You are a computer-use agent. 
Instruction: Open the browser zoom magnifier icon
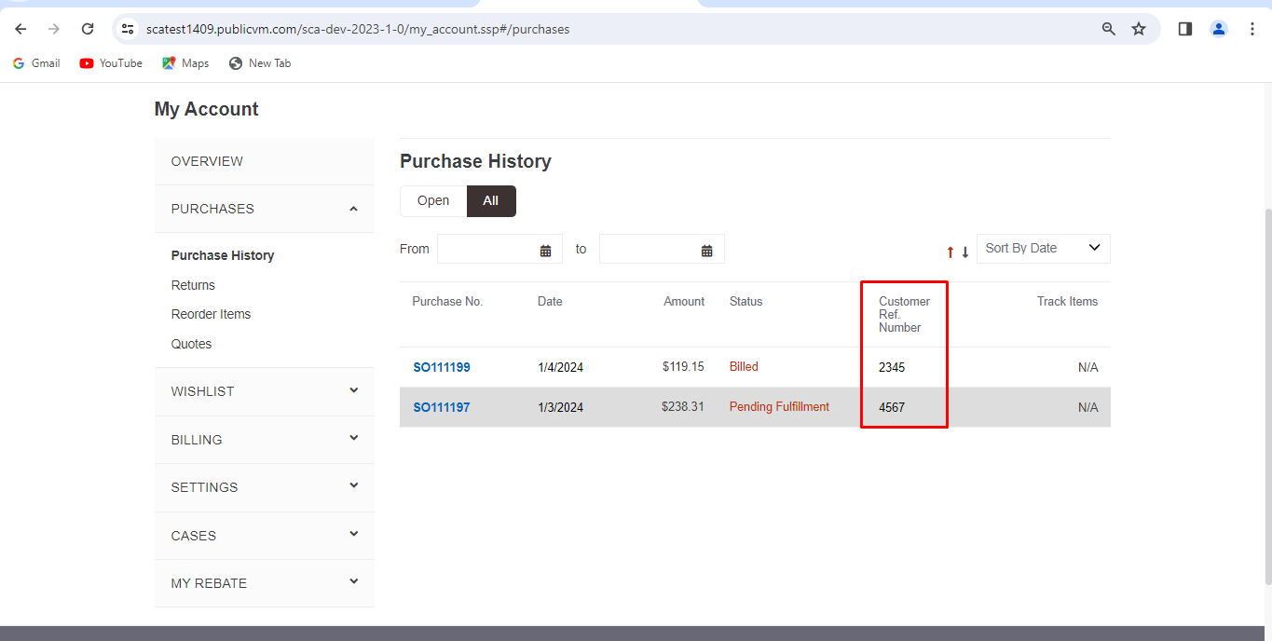1109,29
